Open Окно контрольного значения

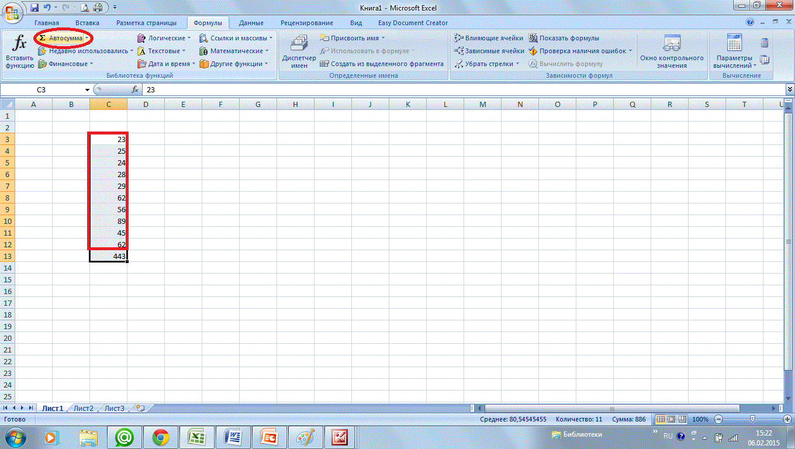point(672,53)
